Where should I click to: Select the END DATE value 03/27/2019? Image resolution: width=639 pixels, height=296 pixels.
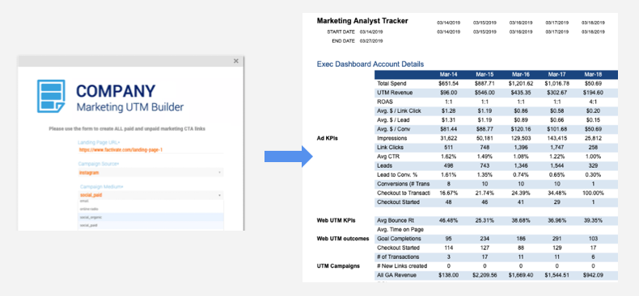coord(371,41)
